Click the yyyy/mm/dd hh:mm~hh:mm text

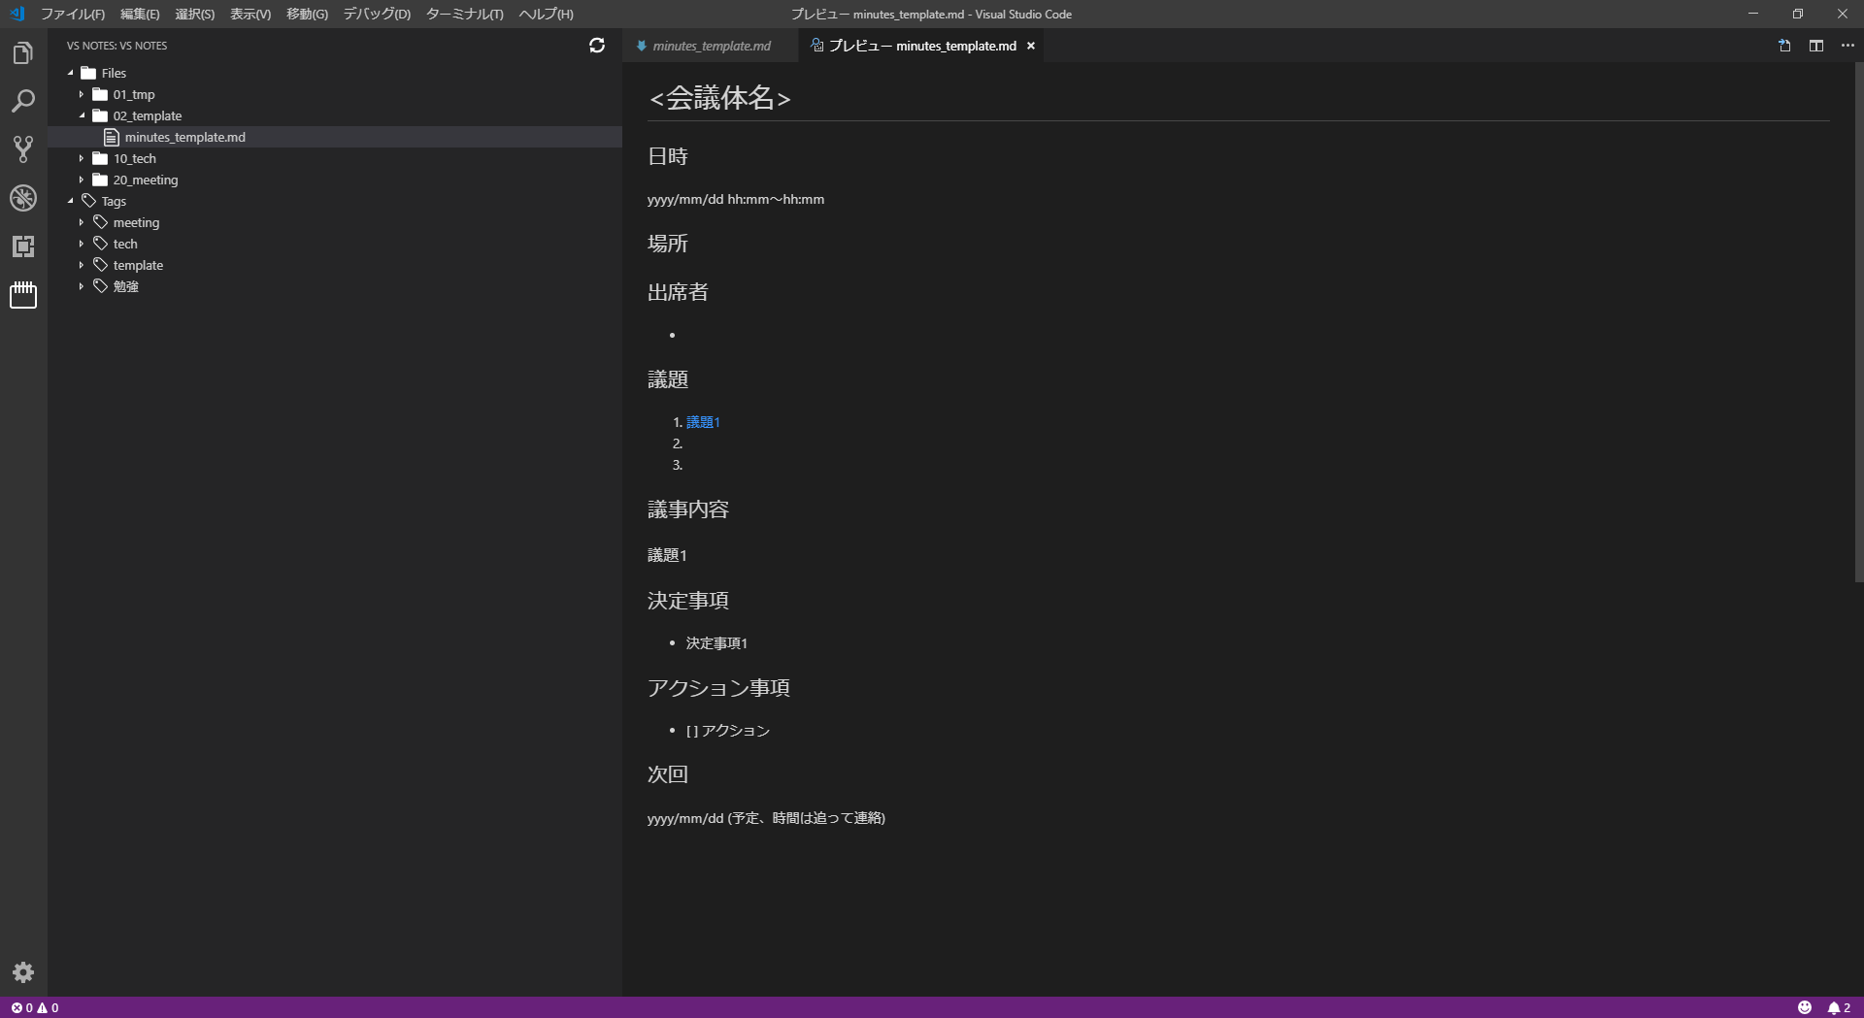point(736,199)
